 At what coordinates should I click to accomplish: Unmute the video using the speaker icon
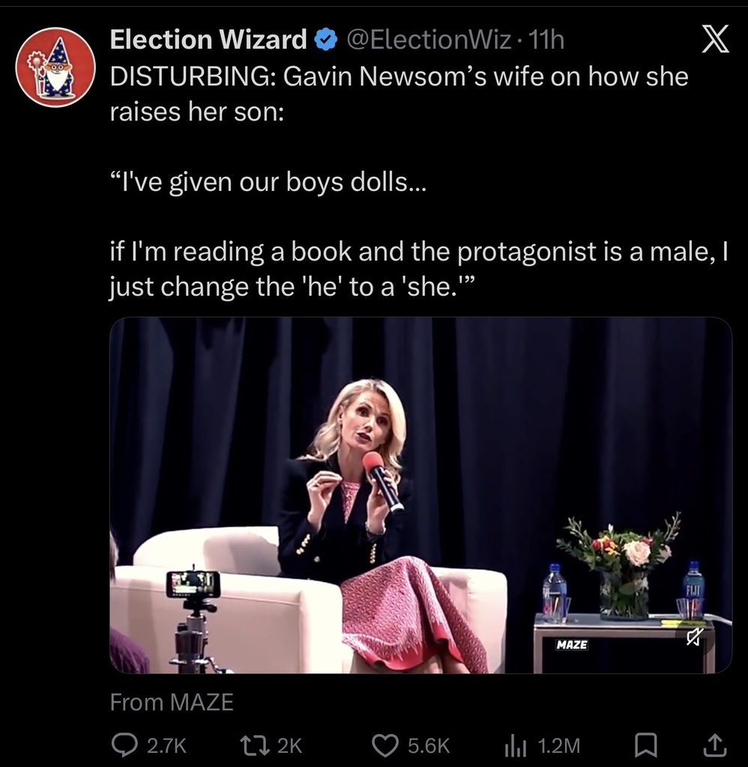(x=695, y=637)
